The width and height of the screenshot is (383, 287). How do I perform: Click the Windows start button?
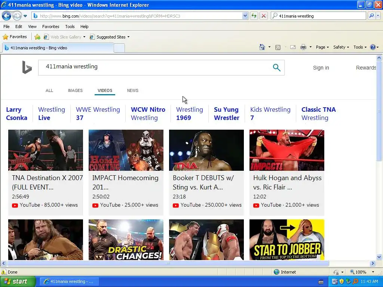click(x=18, y=281)
